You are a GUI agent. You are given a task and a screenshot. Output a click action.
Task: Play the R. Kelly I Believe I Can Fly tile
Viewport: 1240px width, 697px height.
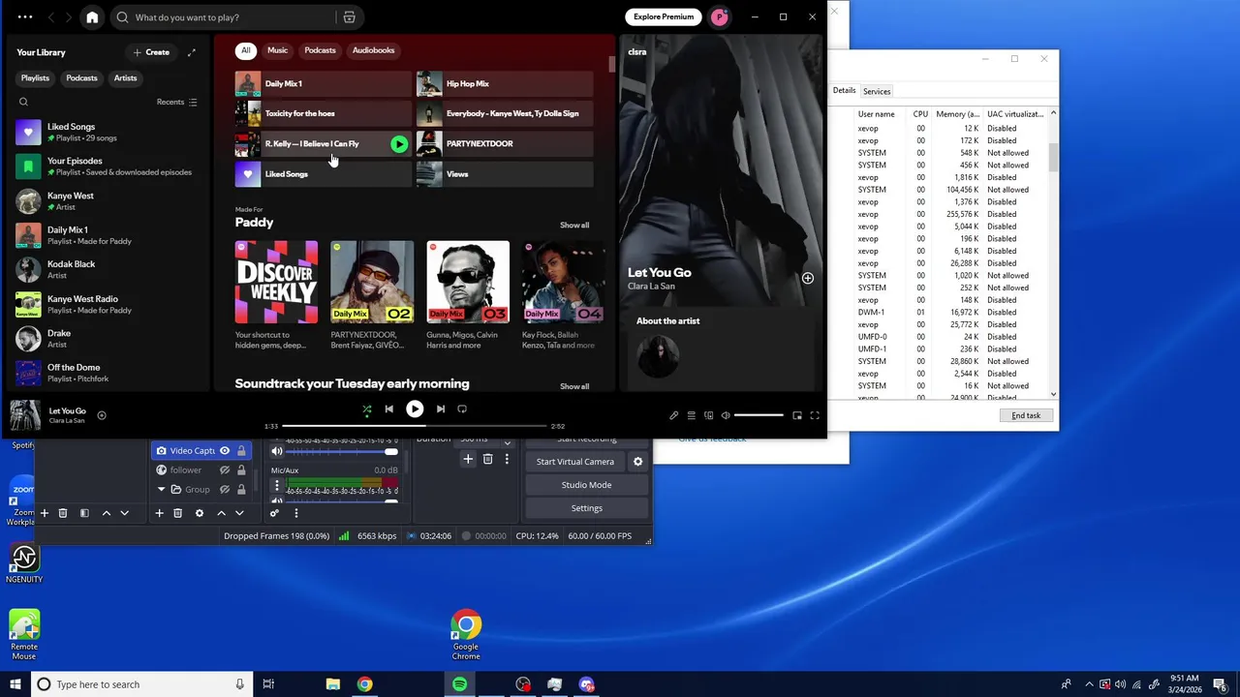tap(399, 144)
